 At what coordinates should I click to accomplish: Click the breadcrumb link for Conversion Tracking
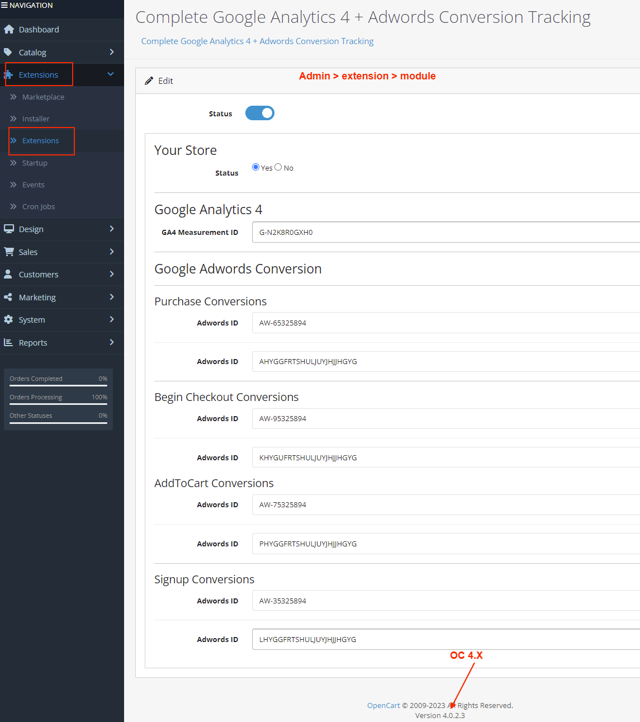(257, 41)
